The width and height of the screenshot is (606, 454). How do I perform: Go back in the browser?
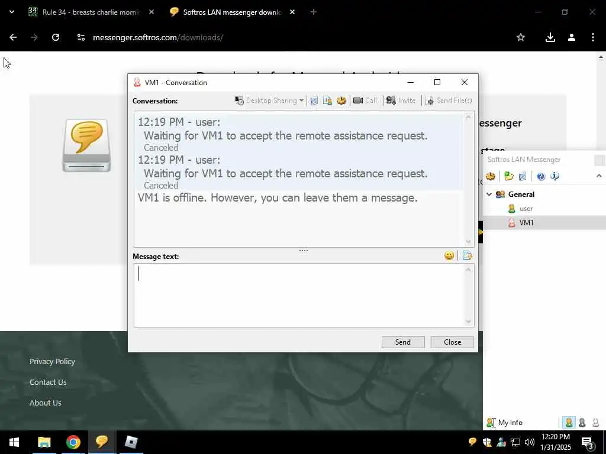[13, 37]
